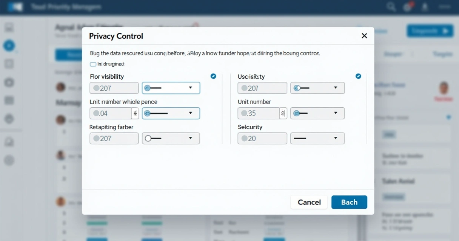The height and width of the screenshot is (241, 459).
Task: Click stepper on Lnit number whiole pence field
Action: (x=135, y=113)
